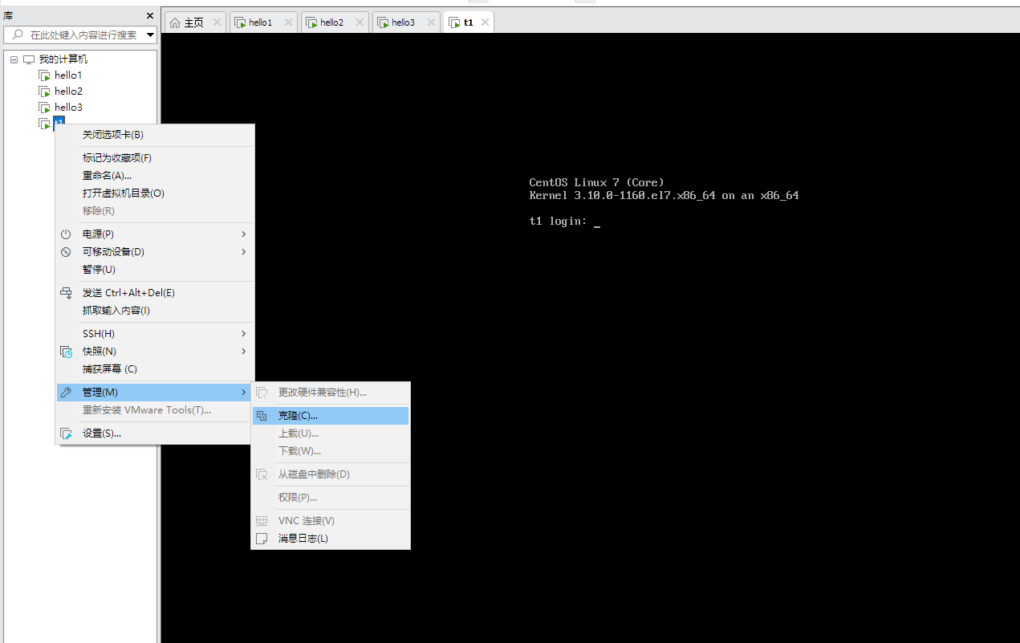Viewport: 1020px width, 643px height.
Task: Click the power icon beside 电源(P)
Action: (66, 234)
